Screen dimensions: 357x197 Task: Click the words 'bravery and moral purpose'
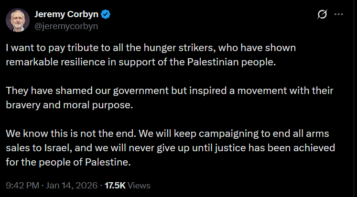pyautogui.click(x=69, y=104)
